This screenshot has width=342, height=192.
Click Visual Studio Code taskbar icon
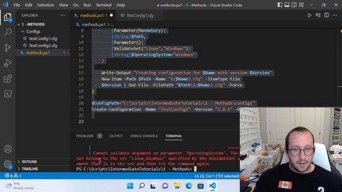point(212,186)
